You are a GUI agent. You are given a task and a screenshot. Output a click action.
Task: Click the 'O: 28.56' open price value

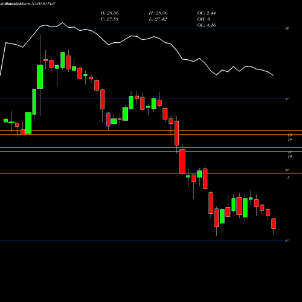pos(109,13)
